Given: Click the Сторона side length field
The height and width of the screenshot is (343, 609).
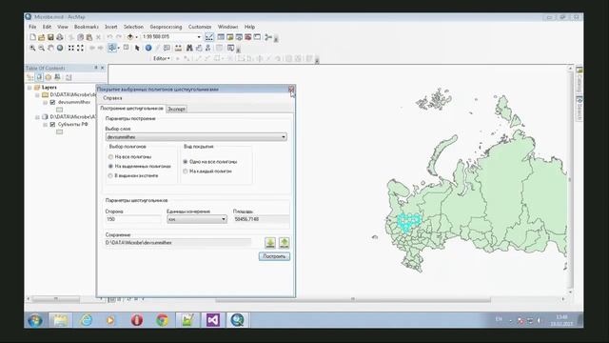Looking at the screenshot, I should pyautogui.click(x=133, y=219).
